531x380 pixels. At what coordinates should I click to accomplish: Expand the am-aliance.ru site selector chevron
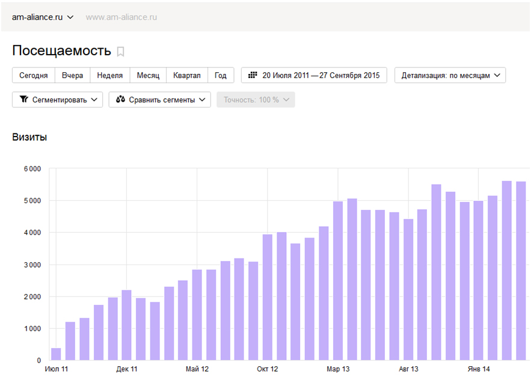coord(70,17)
